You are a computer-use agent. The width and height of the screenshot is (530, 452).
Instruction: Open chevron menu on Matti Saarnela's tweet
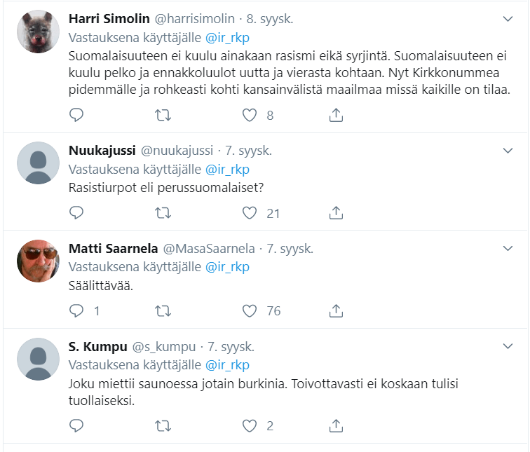click(508, 249)
